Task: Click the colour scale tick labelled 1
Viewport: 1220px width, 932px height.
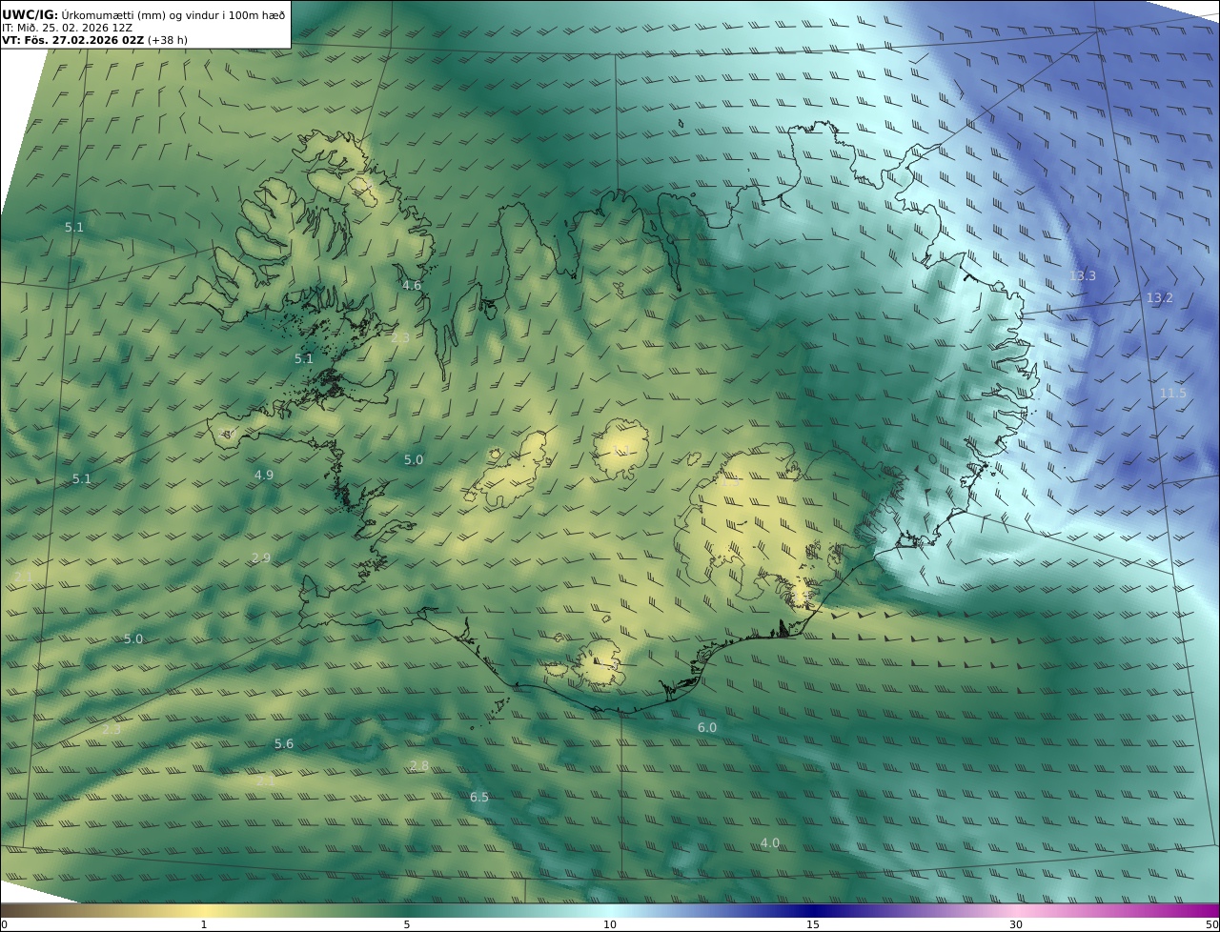Action: click(204, 925)
